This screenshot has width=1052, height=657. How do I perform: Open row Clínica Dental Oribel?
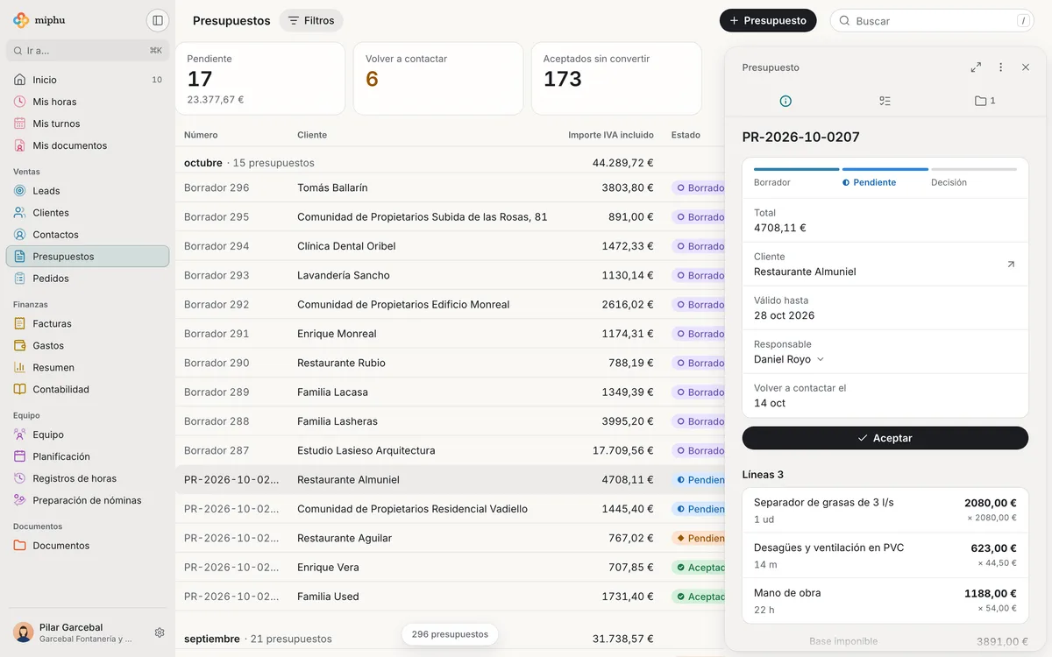[x=450, y=246]
